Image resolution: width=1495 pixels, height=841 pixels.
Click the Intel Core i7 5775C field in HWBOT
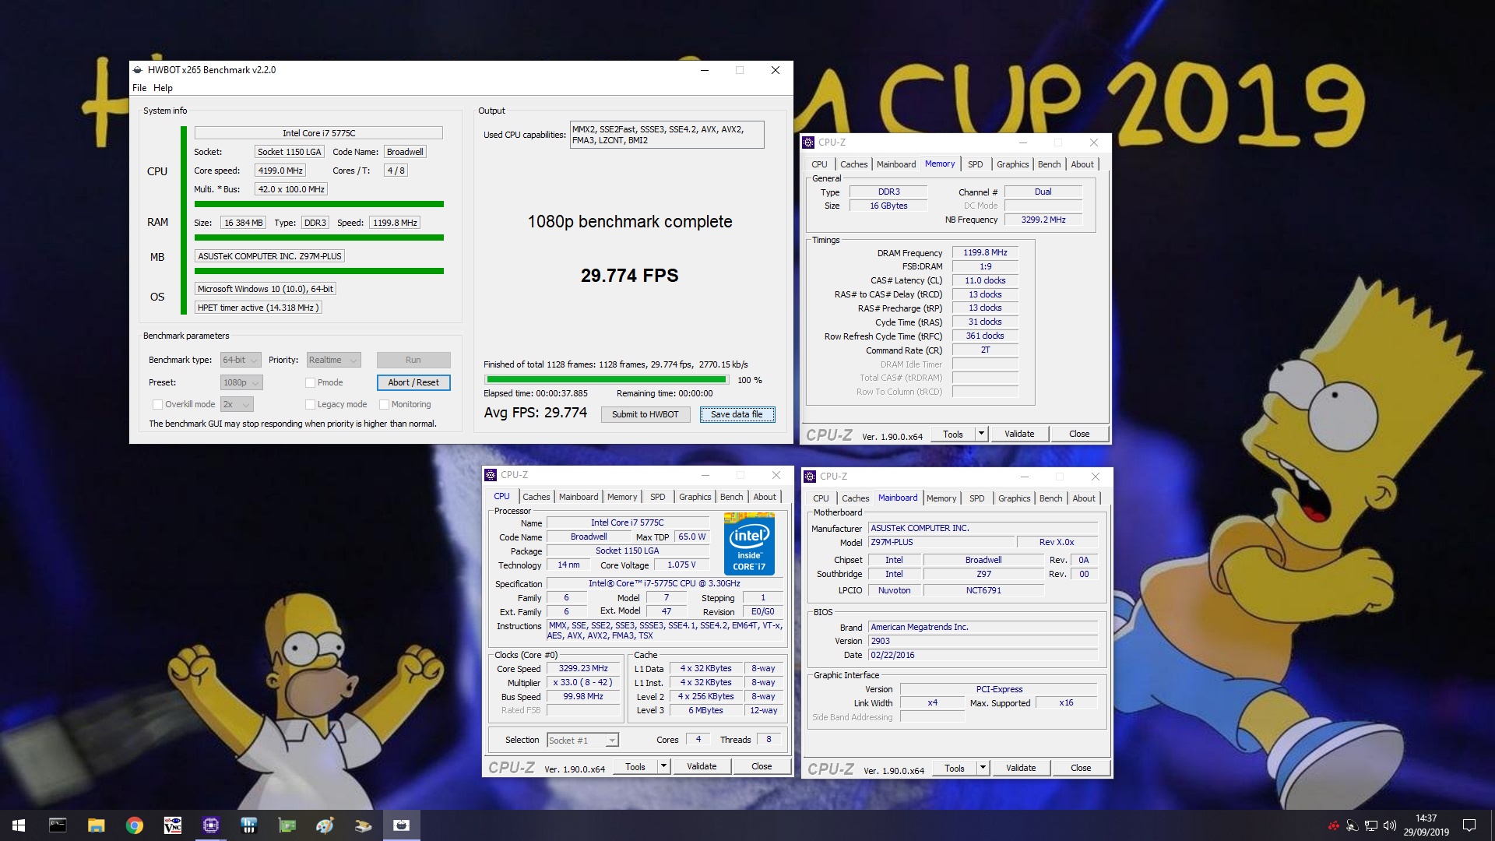(x=318, y=133)
